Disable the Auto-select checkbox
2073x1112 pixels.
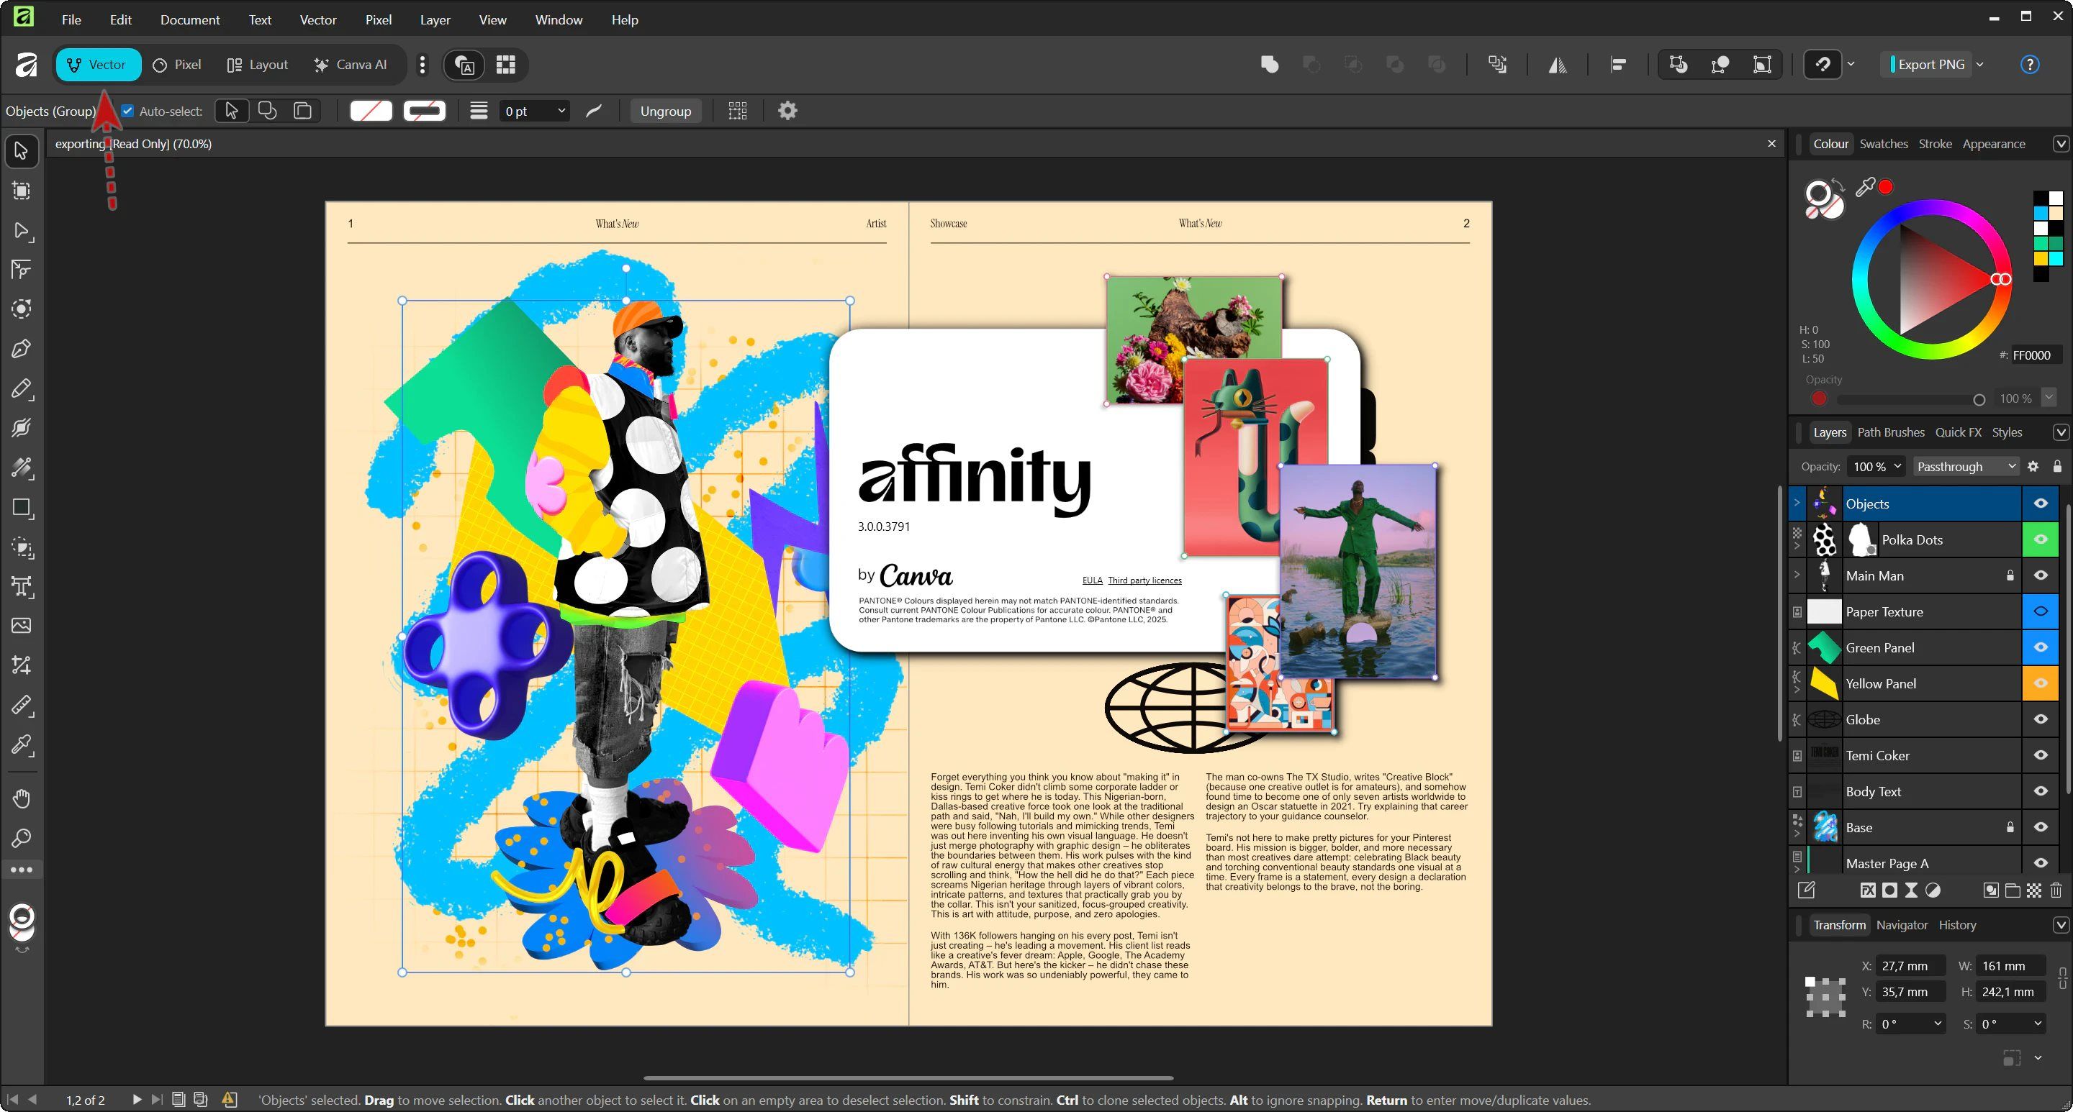pos(128,110)
